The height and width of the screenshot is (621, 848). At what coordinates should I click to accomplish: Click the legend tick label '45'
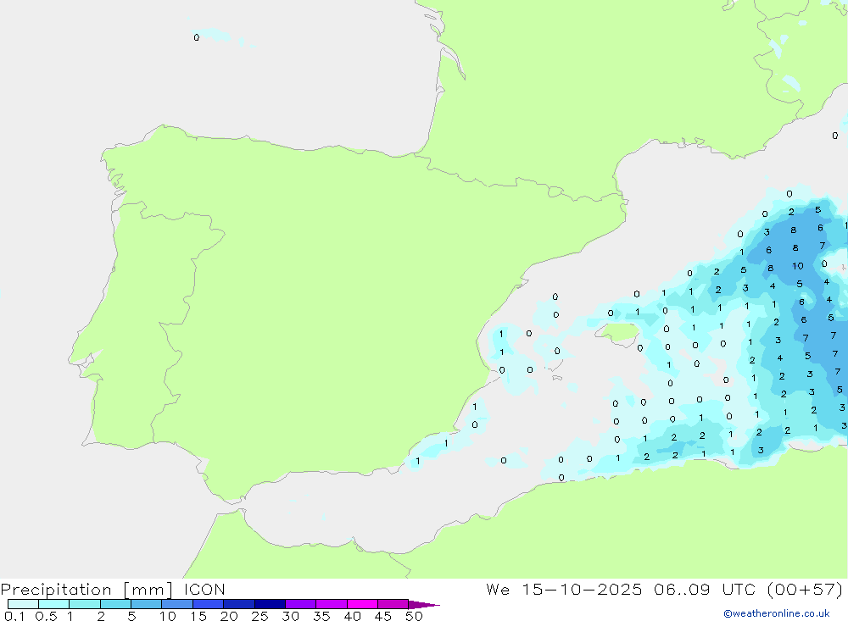(383, 616)
